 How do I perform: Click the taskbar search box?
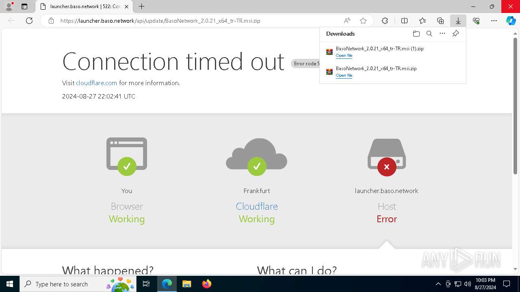(78, 284)
